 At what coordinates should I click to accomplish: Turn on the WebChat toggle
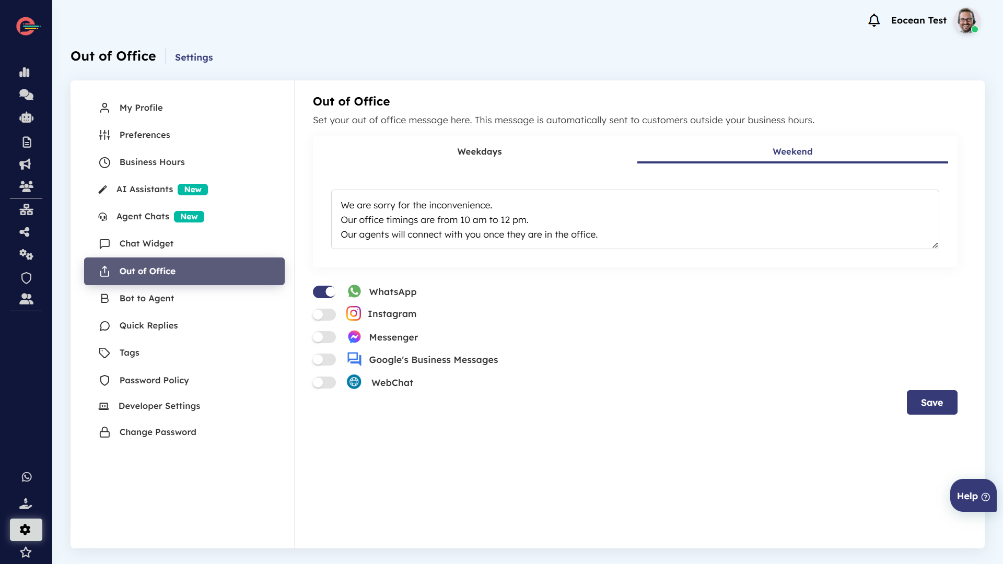click(x=324, y=383)
